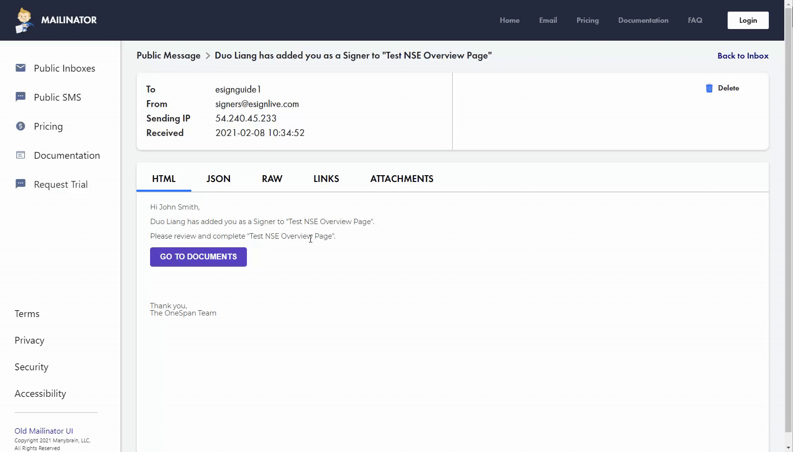Switch to Old Mailinator UI

point(44,431)
